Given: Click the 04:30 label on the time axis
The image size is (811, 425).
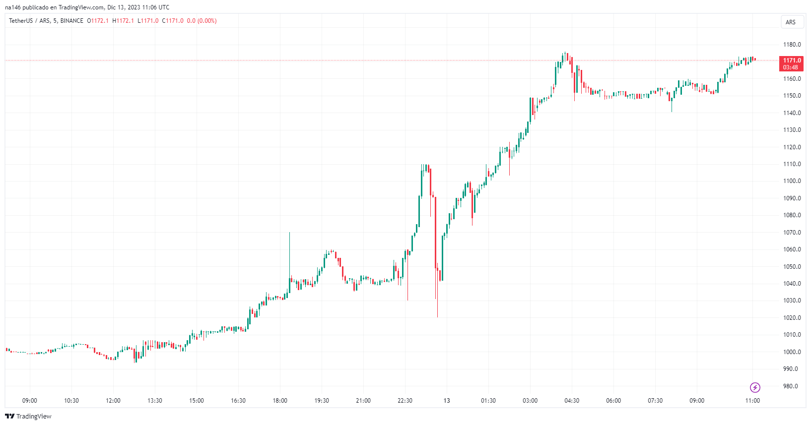Looking at the screenshot, I should pos(572,401).
